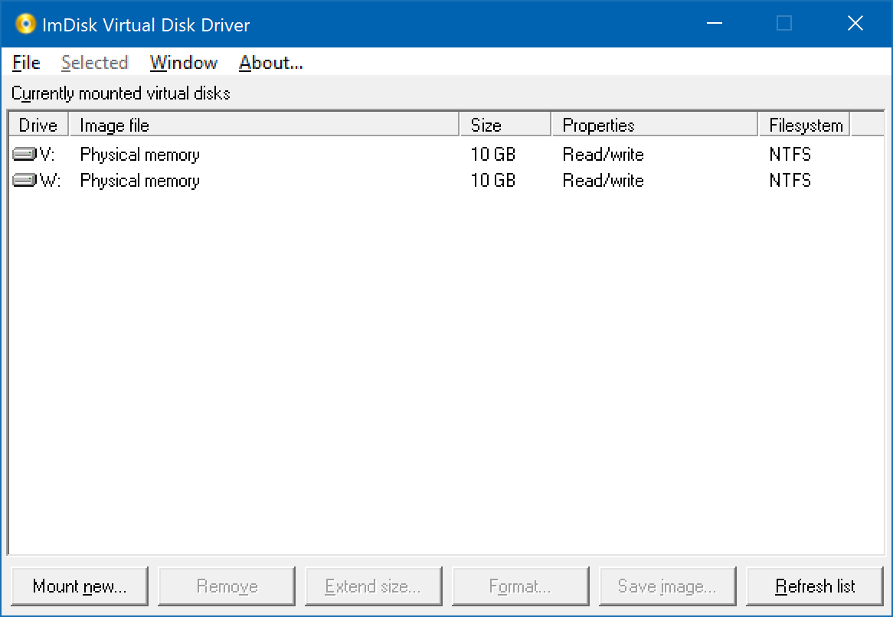
Task: Click Read/write property in the W: row
Action: point(603,181)
